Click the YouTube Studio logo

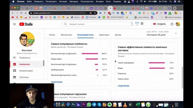point(26,24)
